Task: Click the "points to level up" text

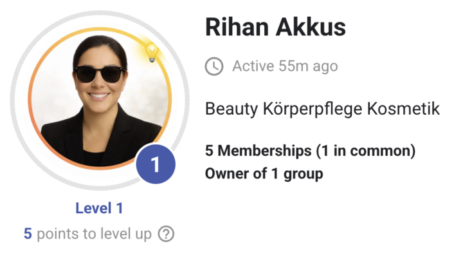Action: coord(95,234)
